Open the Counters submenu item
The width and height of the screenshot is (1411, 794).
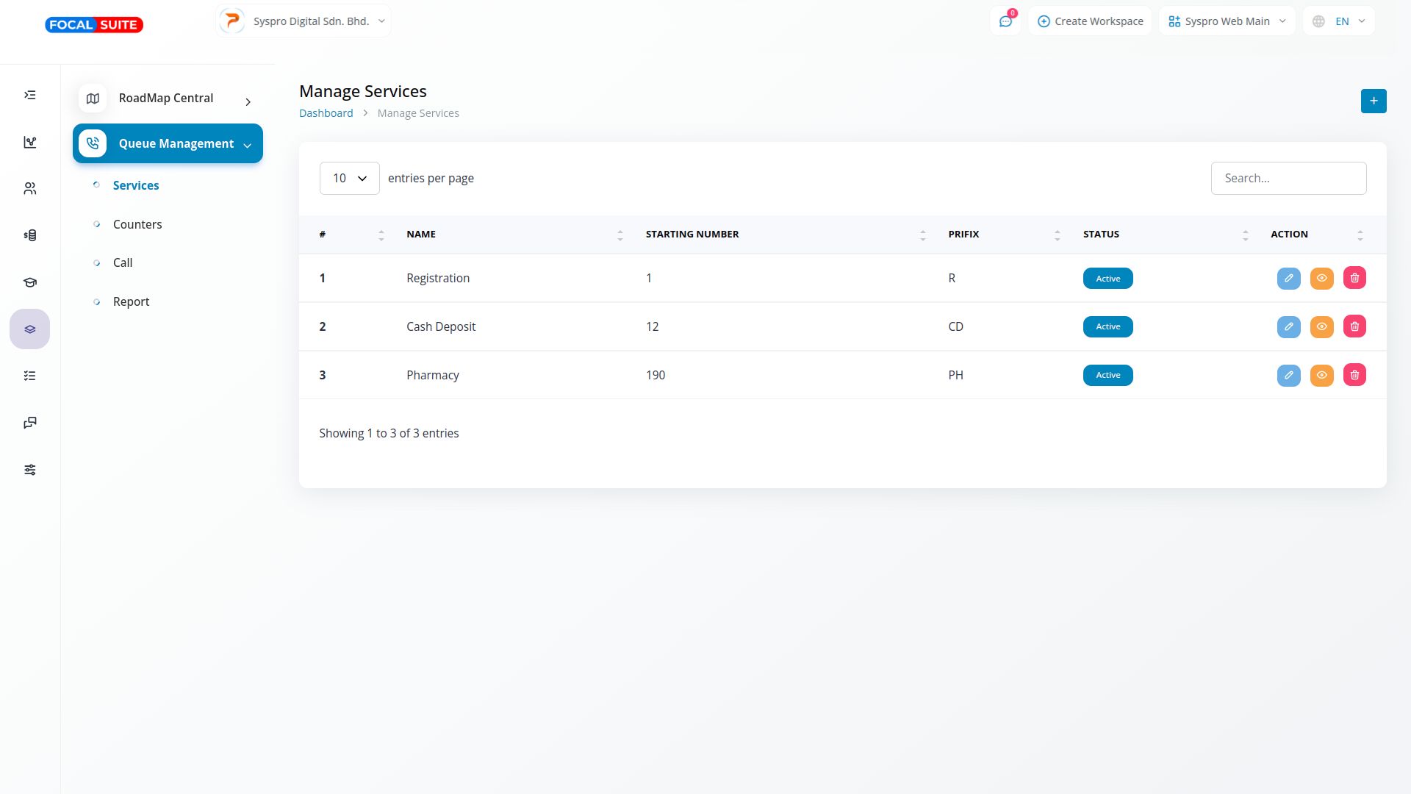[137, 224]
